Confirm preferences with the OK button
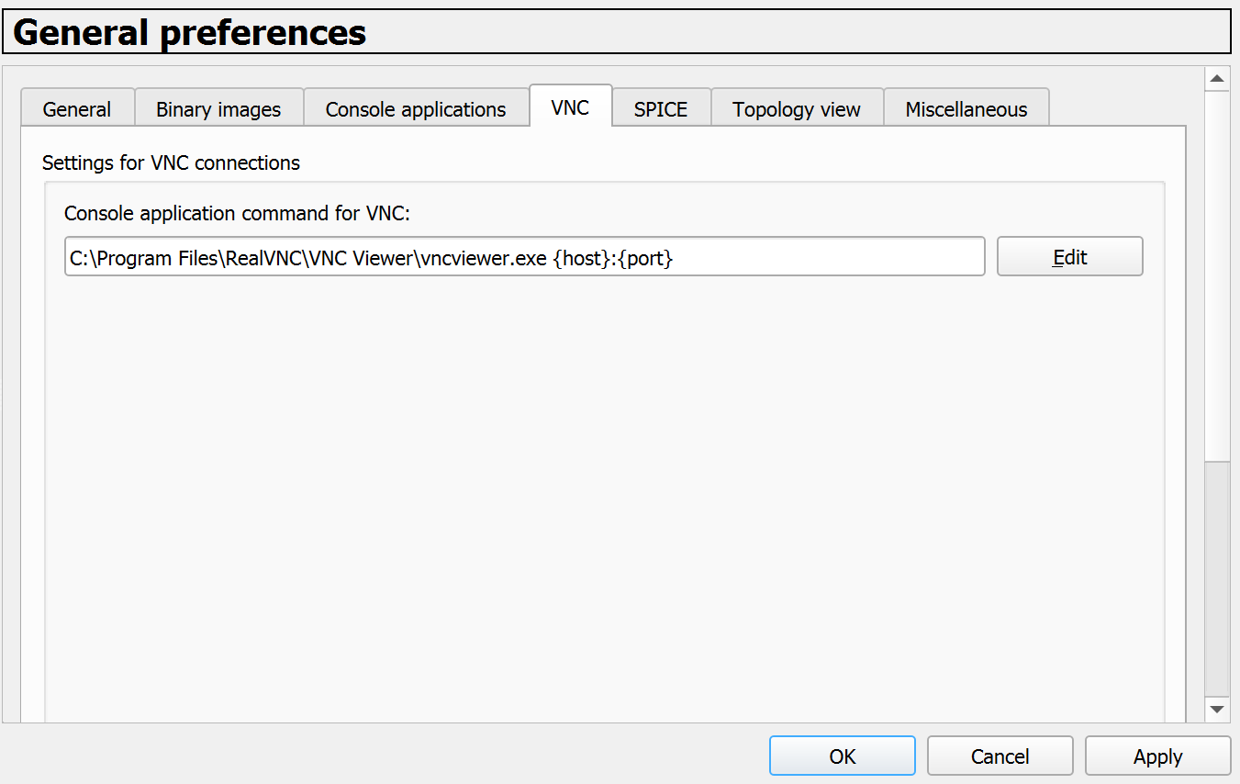This screenshot has height=784, width=1240. (842, 756)
